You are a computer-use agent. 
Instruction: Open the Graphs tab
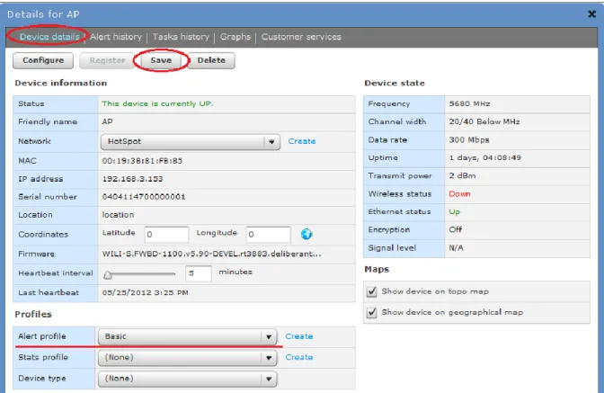point(235,37)
